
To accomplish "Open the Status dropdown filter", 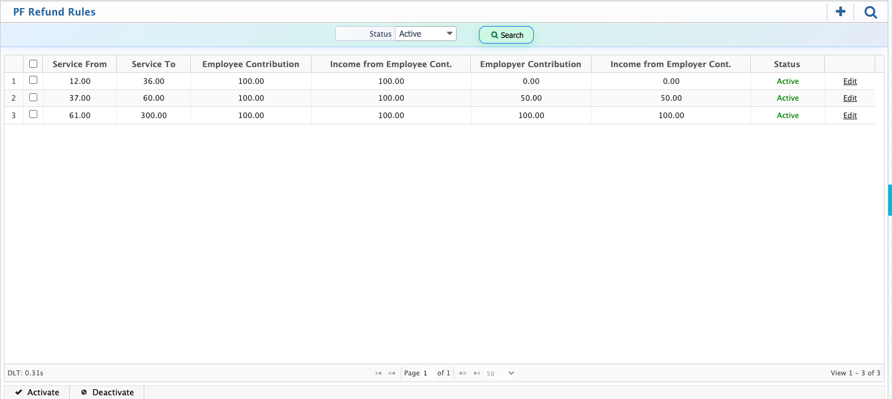I will (426, 34).
